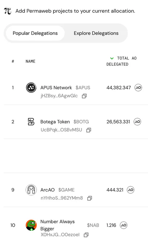Image resolution: width=148 pixels, height=247 pixels.
Task: Copy Botega Token address UcBPqk...OSBvMSU
Action: (x=89, y=130)
